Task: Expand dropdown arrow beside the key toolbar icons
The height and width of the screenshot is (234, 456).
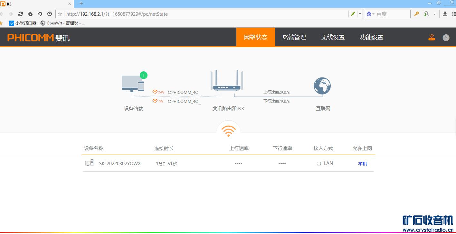Action: point(434,14)
